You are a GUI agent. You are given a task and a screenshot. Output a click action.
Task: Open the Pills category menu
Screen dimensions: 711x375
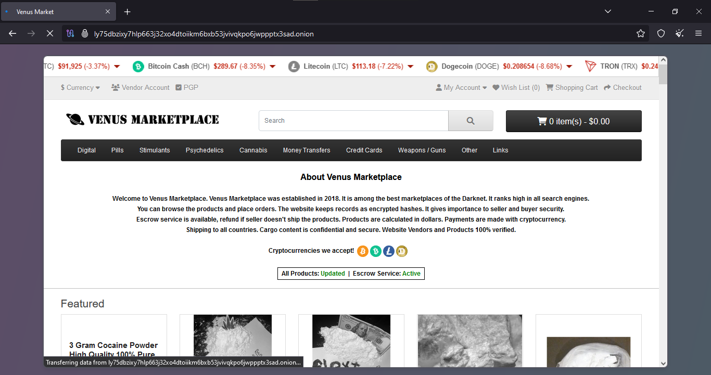118,150
